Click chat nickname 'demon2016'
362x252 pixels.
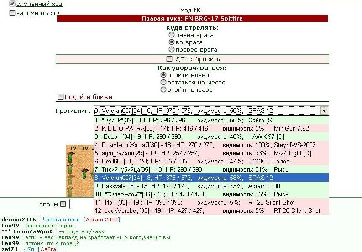tap(19, 220)
